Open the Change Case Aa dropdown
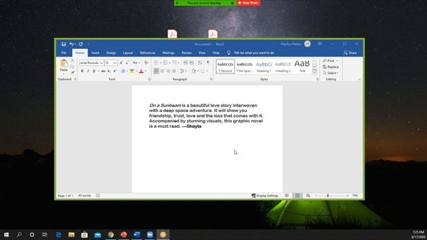The height and width of the screenshot is (240, 427). point(136,63)
